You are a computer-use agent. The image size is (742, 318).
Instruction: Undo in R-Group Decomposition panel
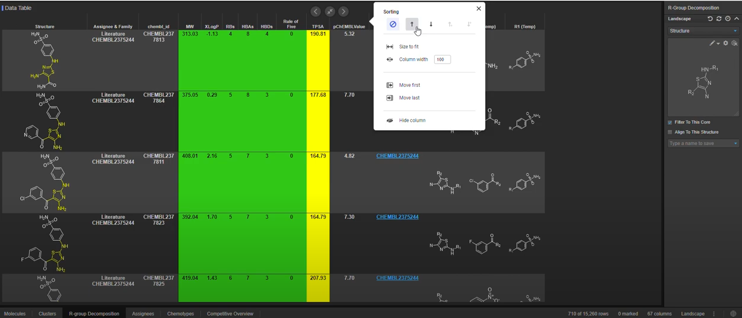pyautogui.click(x=710, y=19)
